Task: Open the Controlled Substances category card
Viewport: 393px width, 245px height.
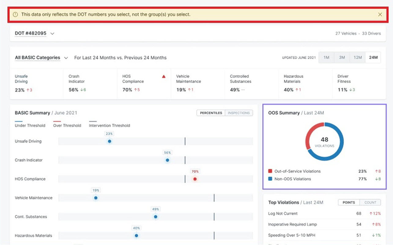Action: coord(251,83)
